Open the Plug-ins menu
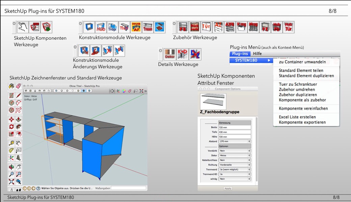Viewport: 351px width, 202px height. point(240,54)
